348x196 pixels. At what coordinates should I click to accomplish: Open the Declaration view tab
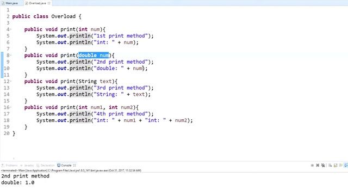coord(46,166)
